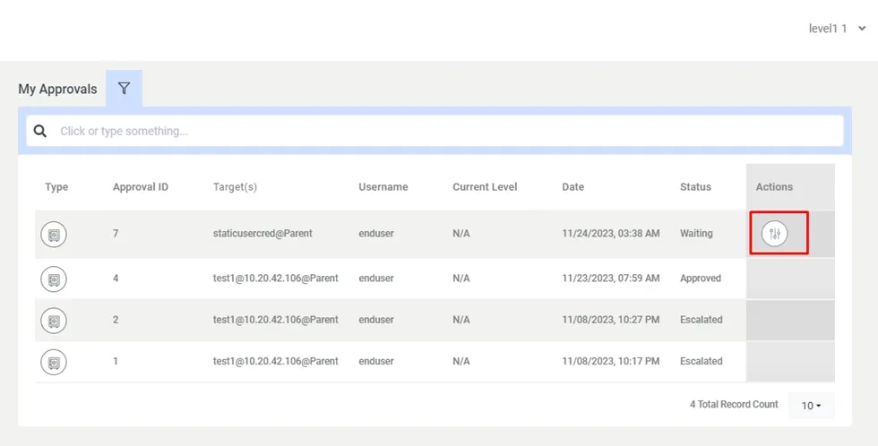Screen dimensions: 878x446
Task: Click Escalated status for approval 1
Action: 701,361
